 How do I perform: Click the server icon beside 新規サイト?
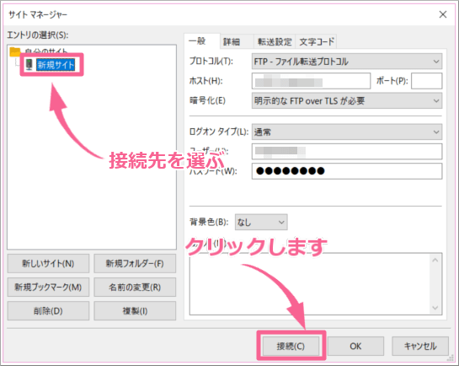point(29,64)
